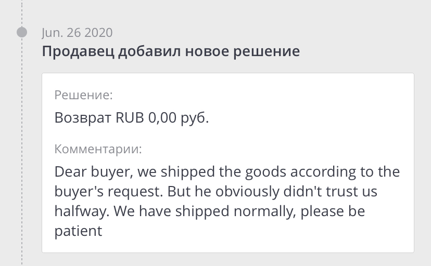Click the Возврат RUB 0,00 руб. text
Viewport: 431px width, 266px height.
(132, 118)
